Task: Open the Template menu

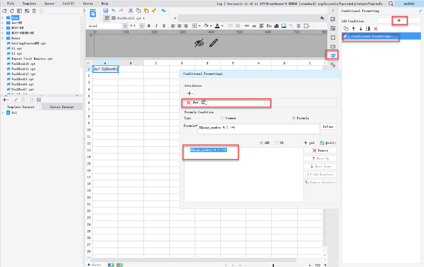Action: [29, 3]
